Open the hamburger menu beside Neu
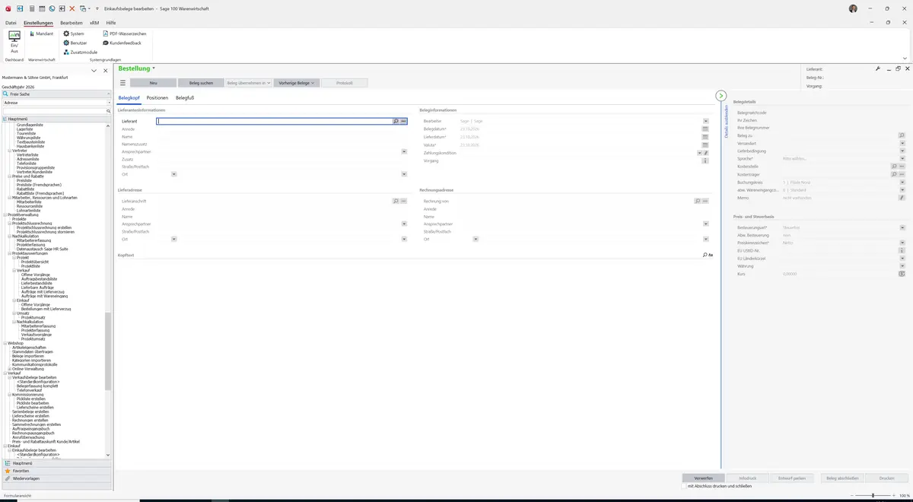The image size is (913, 502). click(122, 83)
